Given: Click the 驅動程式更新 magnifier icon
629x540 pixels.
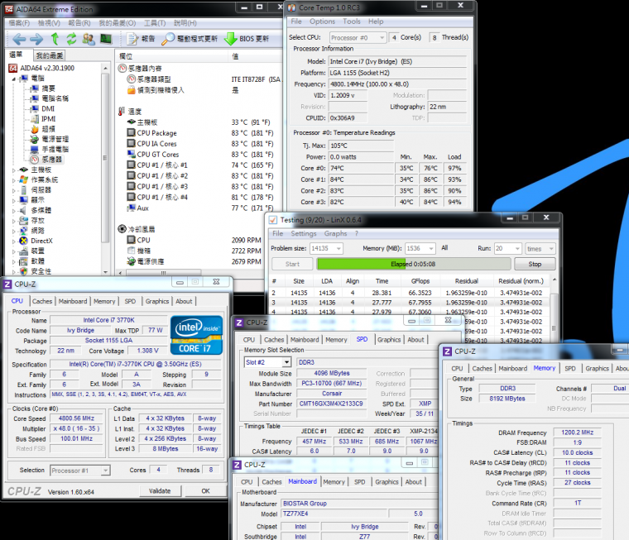Looking at the screenshot, I should pos(169,39).
